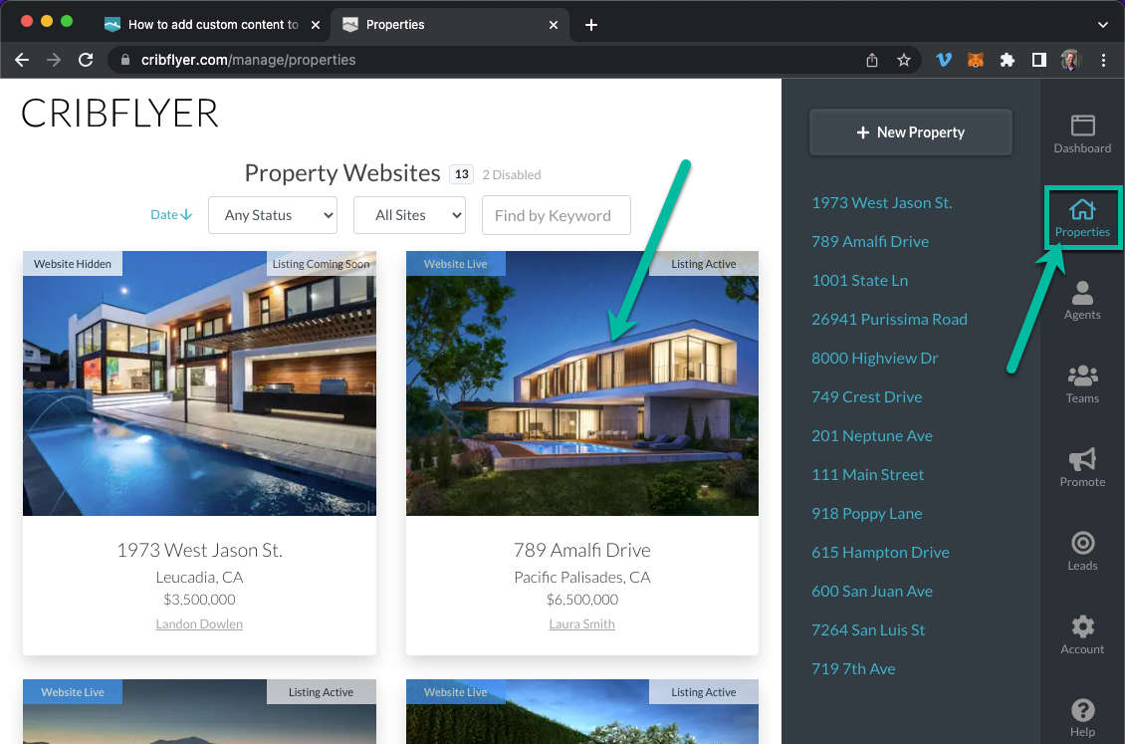Open the Chrome three-dot menu
This screenshot has height=744, width=1125.
point(1103,61)
